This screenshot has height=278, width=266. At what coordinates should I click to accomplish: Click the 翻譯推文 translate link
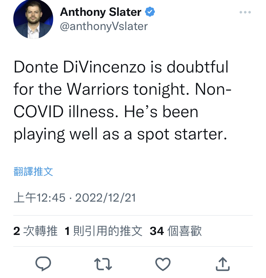tap(33, 171)
